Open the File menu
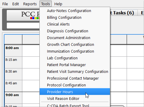The image size is (144, 107). click(5, 4)
